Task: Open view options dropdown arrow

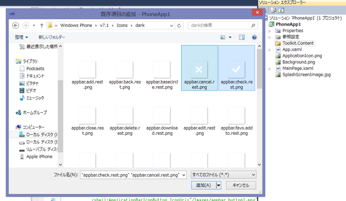Action: [230, 37]
